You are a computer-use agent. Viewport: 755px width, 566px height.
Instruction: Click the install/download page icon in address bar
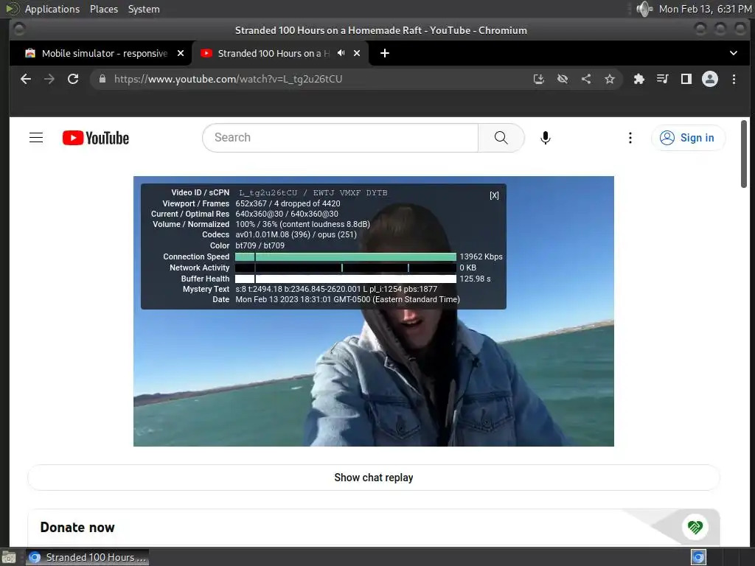pyautogui.click(x=539, y=79)
